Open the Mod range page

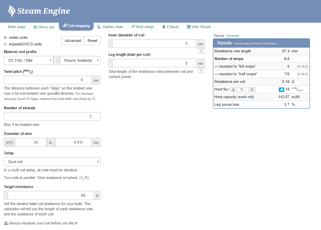coord(142,27)
